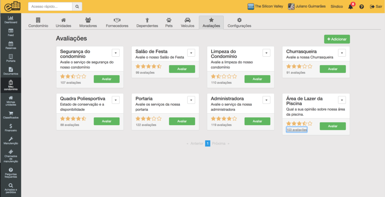Open dropdown on Churrasqueira card
This screenshot has height=197, width=385.
[x=342, y=53]
